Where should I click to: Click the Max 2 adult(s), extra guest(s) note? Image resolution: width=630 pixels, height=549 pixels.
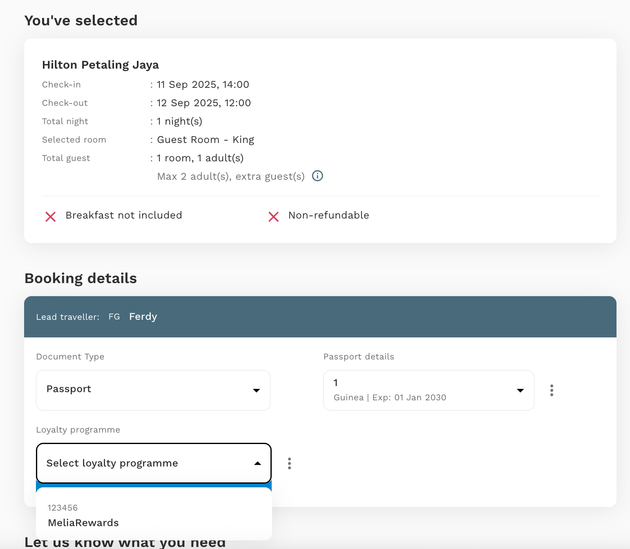click(x=231, y=176)
